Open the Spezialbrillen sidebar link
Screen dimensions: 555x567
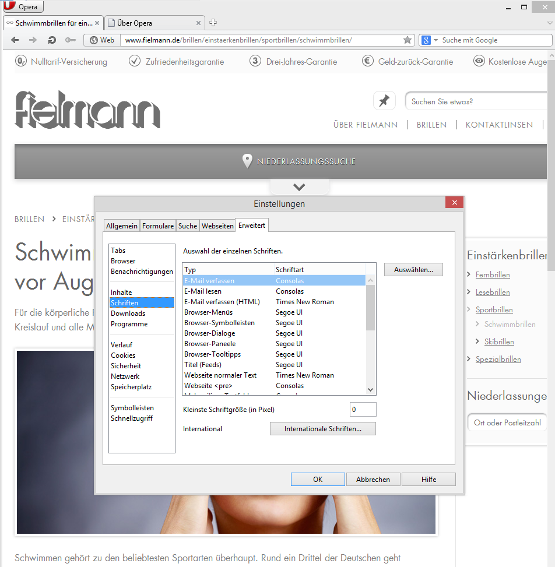498,359
